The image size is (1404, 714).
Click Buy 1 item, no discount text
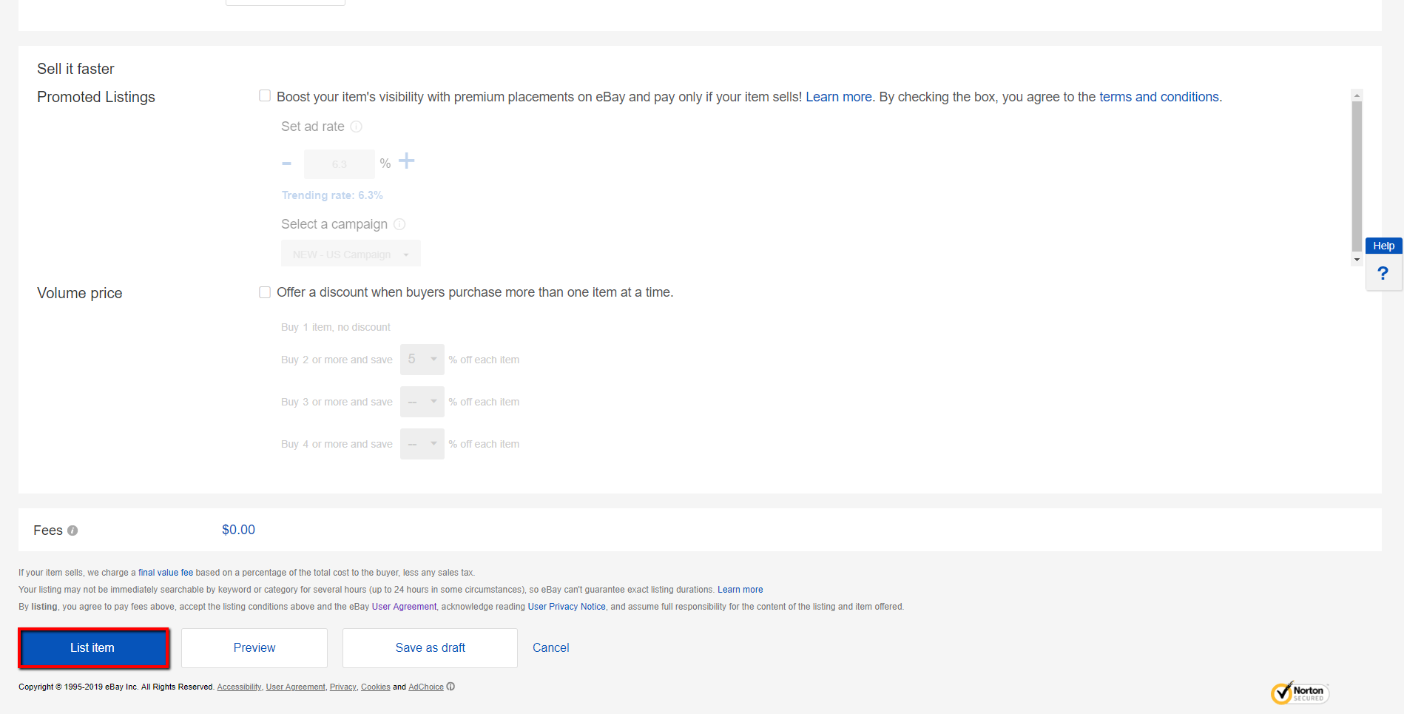coord(336,327)
